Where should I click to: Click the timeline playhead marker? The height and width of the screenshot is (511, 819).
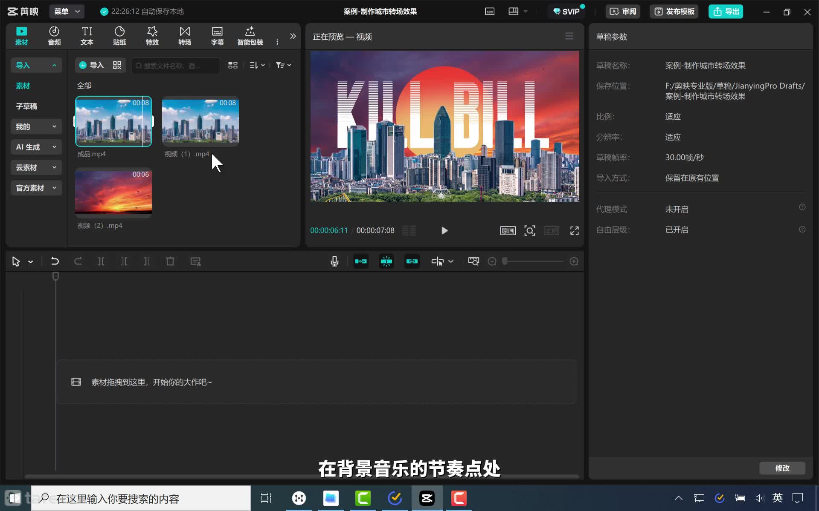click(55, 276)
